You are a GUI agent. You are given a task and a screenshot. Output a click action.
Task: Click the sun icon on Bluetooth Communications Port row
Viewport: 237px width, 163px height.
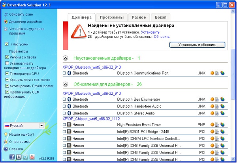pos(212,73)
